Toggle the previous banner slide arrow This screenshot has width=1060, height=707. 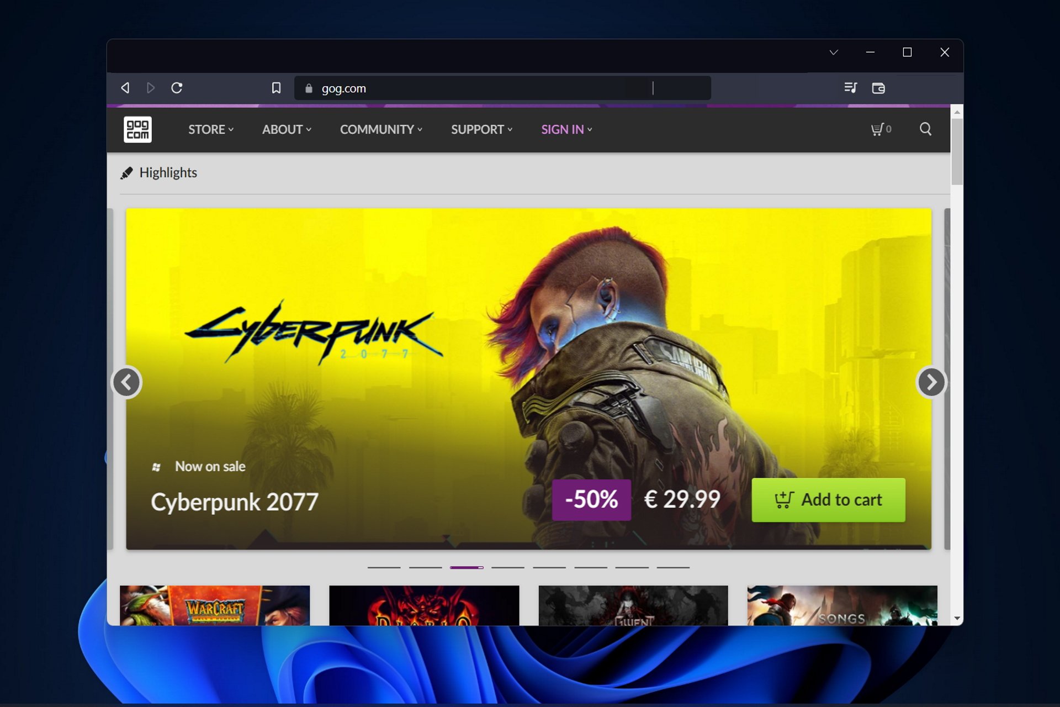129,382
